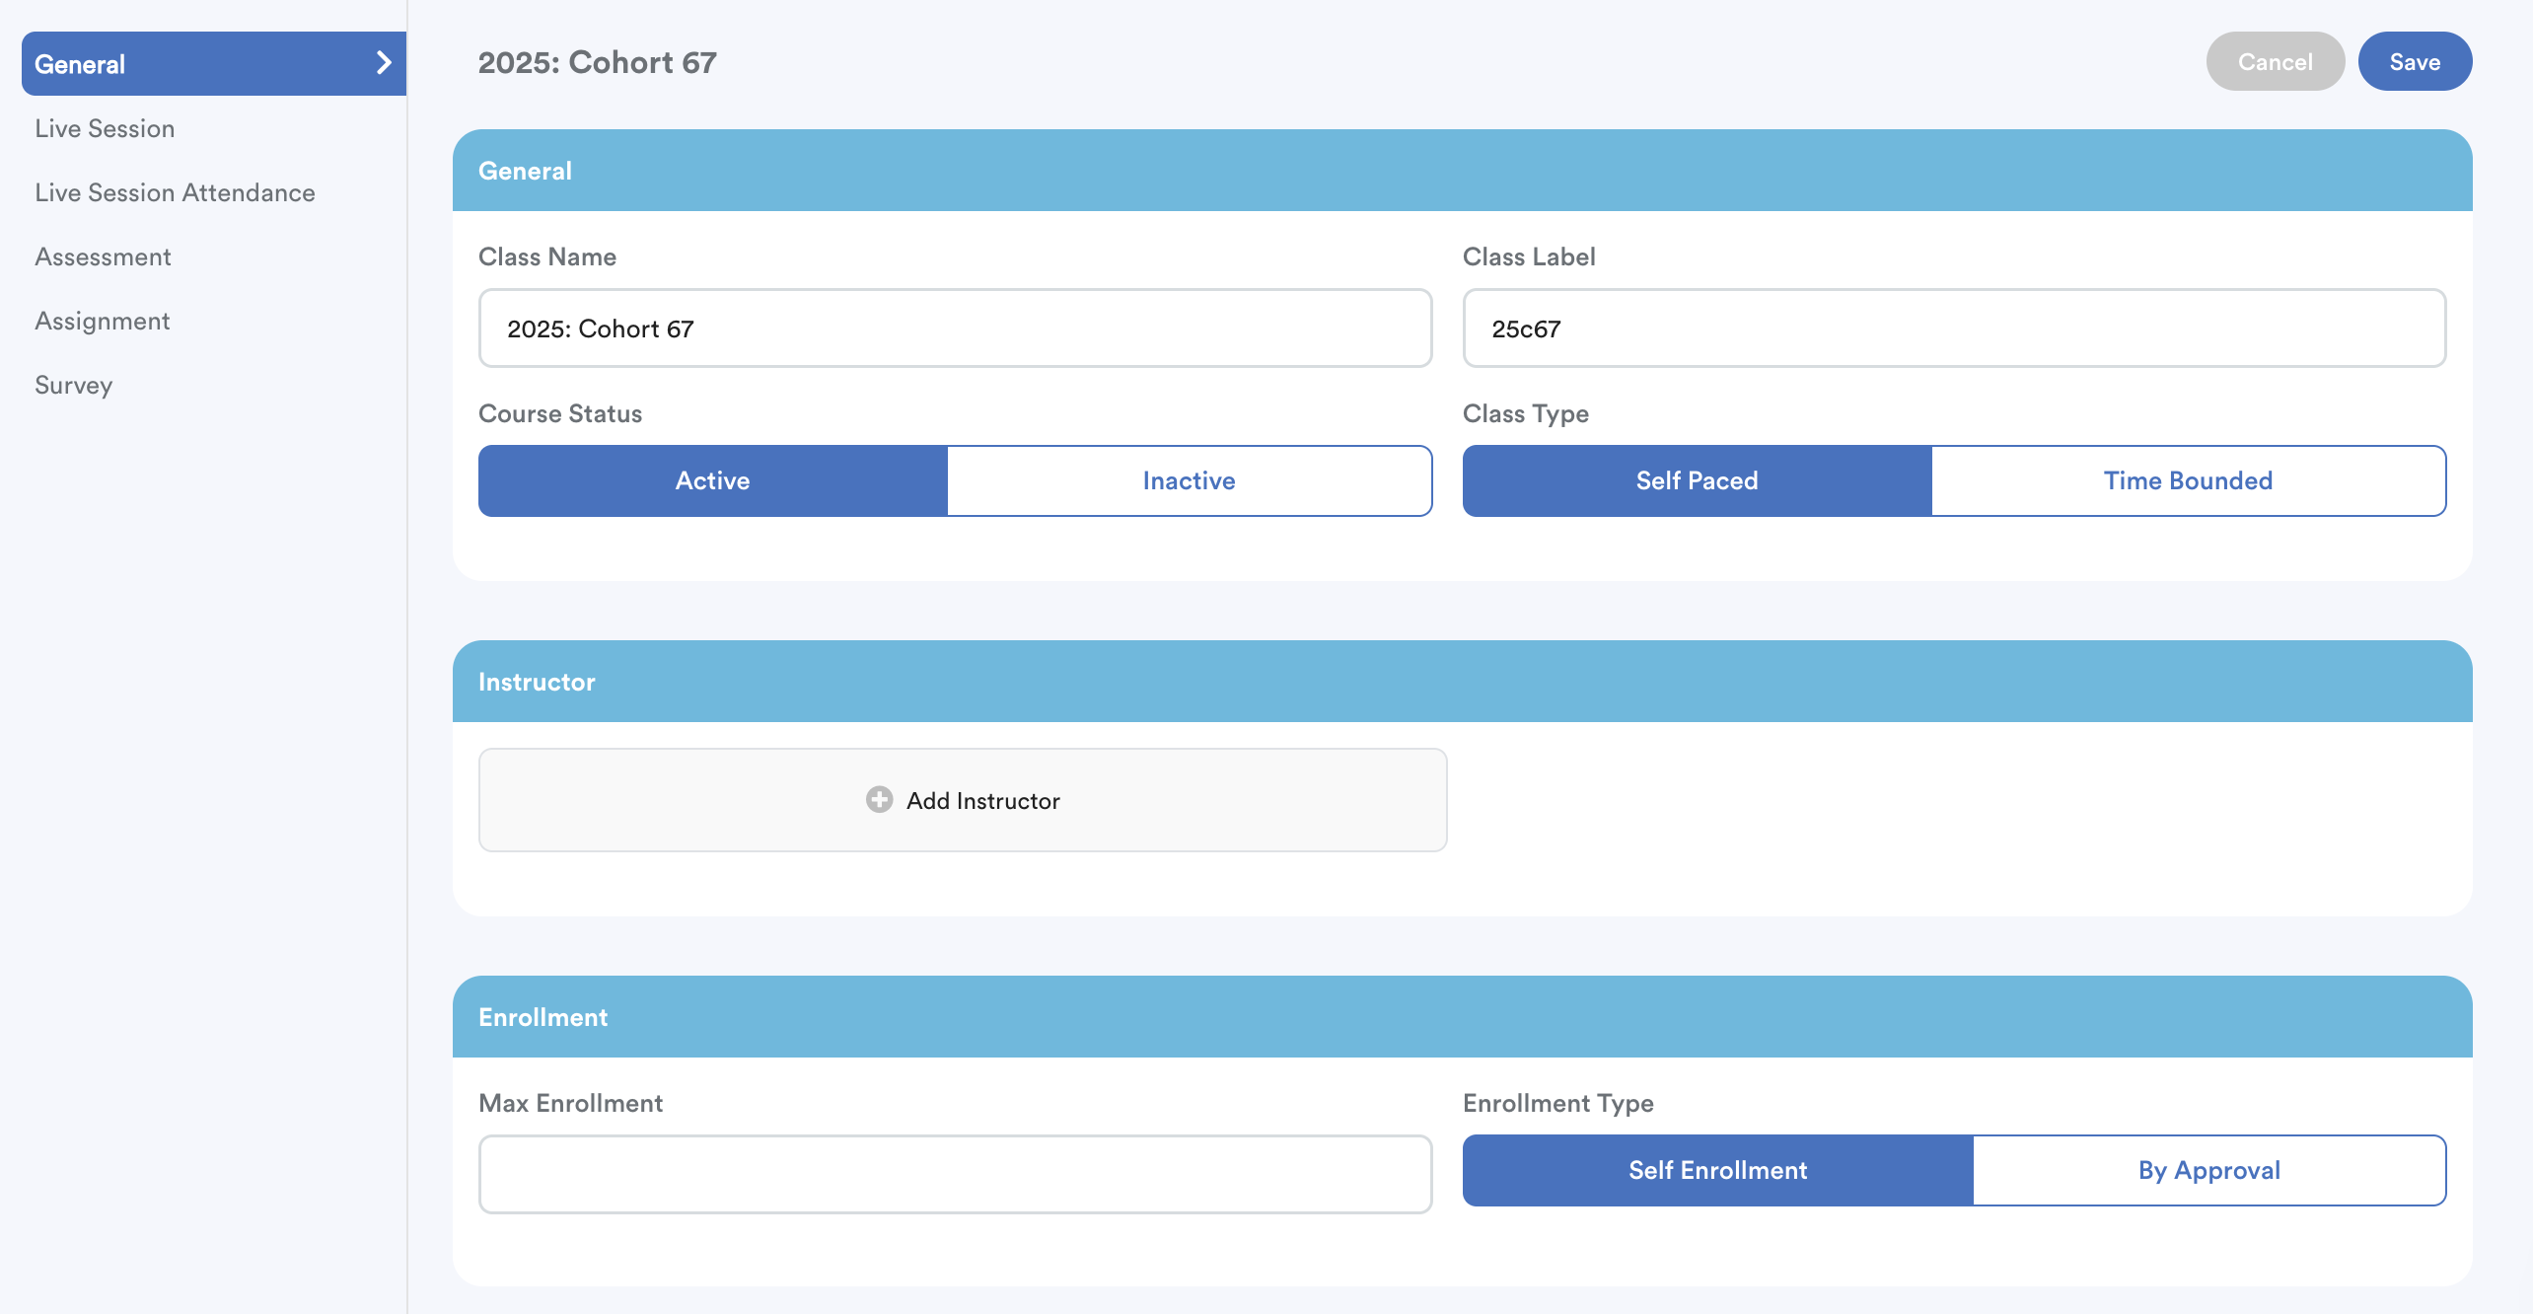Switch to the Assignment section
Screen dimensions: 2533x1314
point(102,321)
